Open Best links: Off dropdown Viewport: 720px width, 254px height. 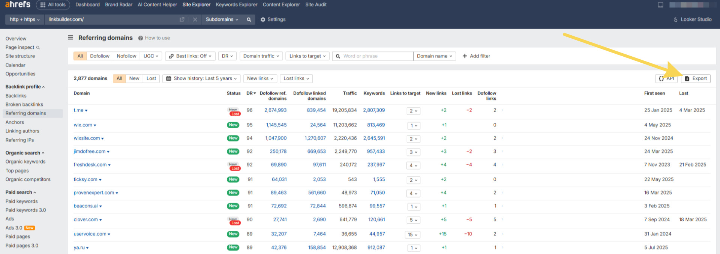pos(190,56)
